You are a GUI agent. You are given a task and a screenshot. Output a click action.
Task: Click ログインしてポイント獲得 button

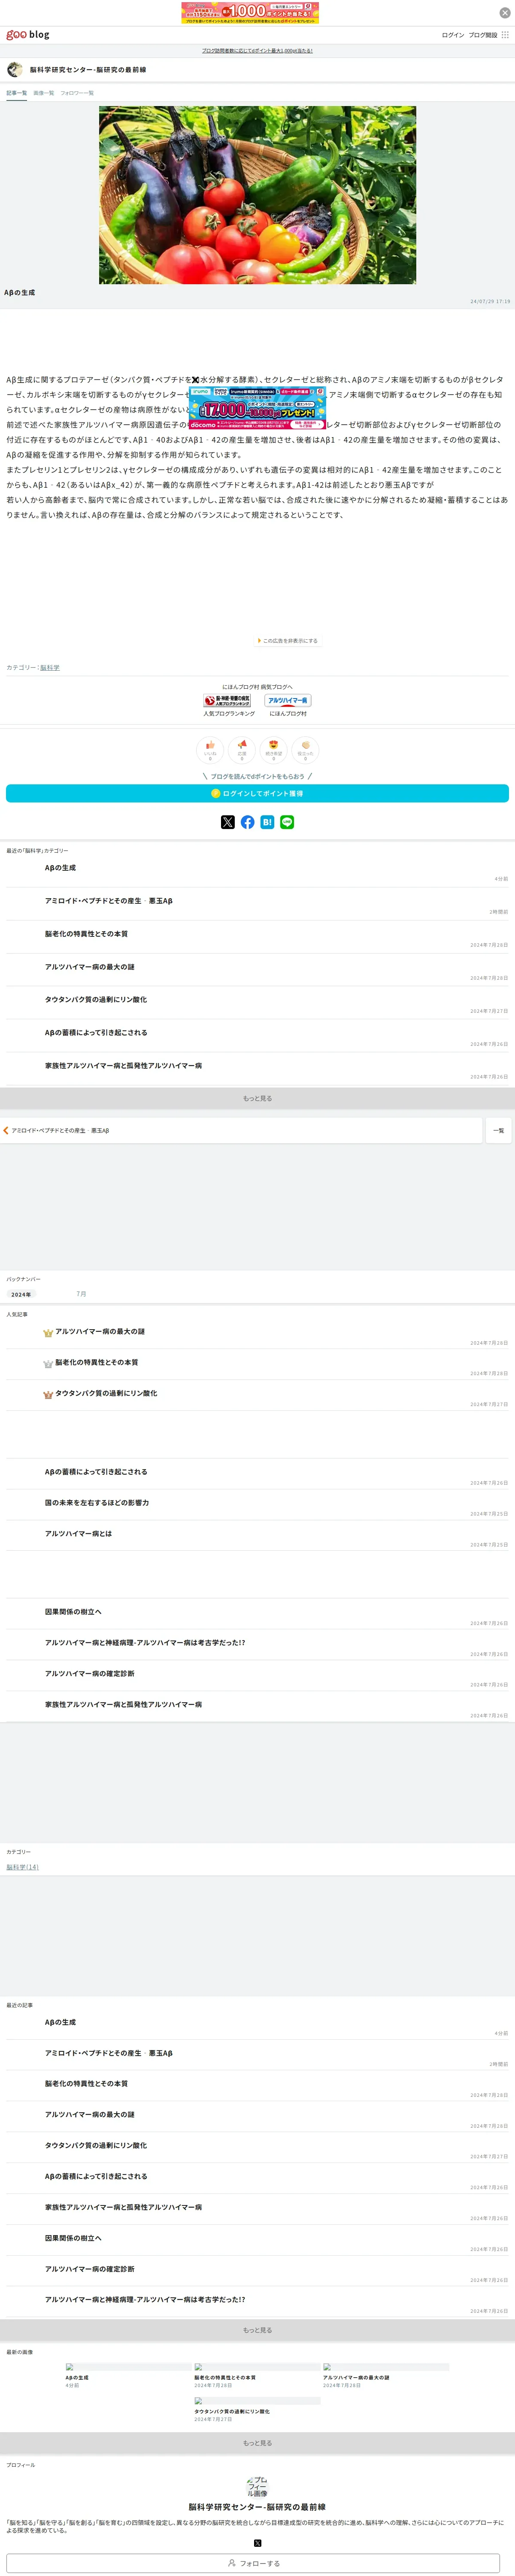pyautogui.click(x=257, y=794)
